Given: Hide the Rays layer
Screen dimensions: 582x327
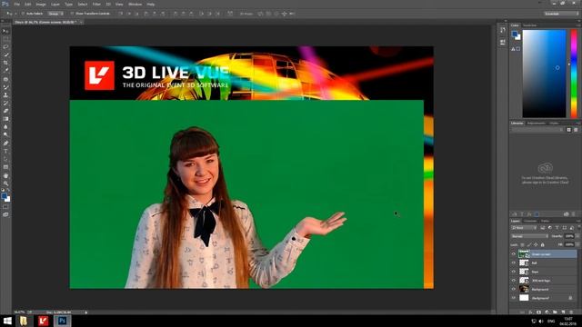Looking at the screenshot, I should 514,272.
